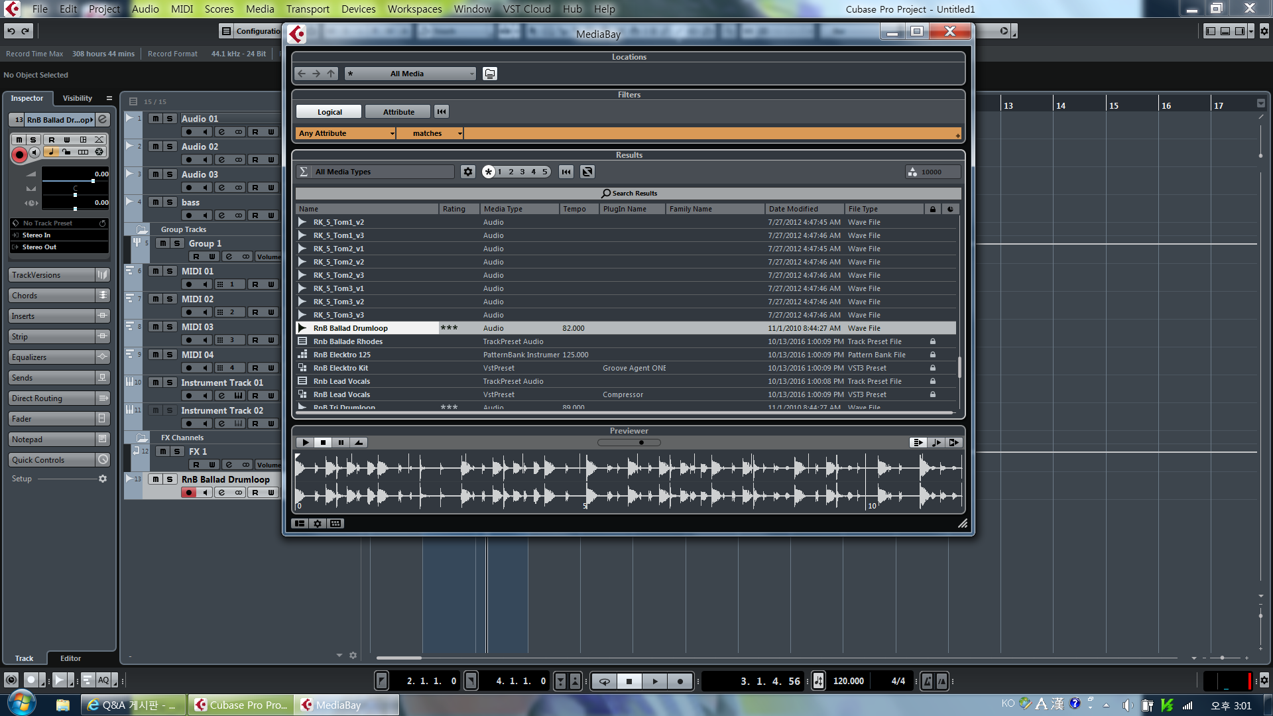Screen dimensions: 1273x716
Task: Select RK_5_Tom2_v1 in results list
Action: (x=626, y=249)
